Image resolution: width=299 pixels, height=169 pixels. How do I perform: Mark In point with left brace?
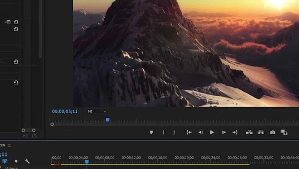click(x=164, y=133)
